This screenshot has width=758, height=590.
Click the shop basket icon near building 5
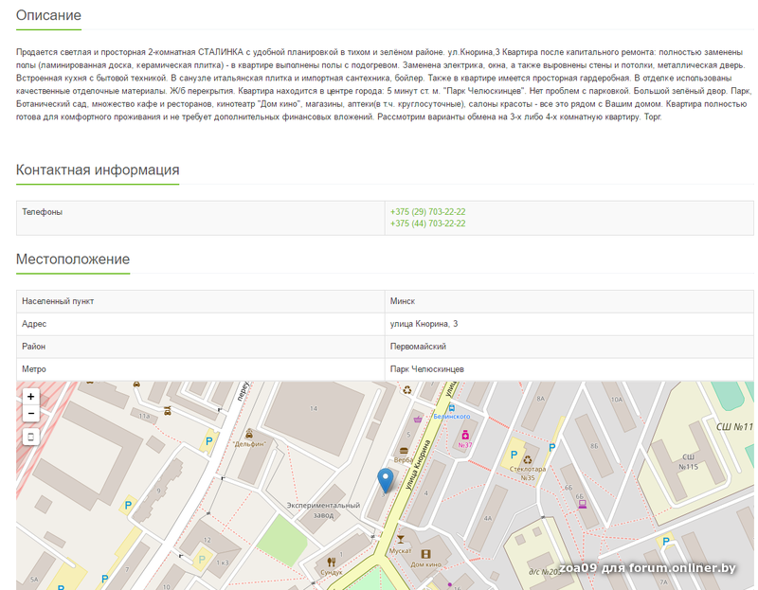(418, 419)
